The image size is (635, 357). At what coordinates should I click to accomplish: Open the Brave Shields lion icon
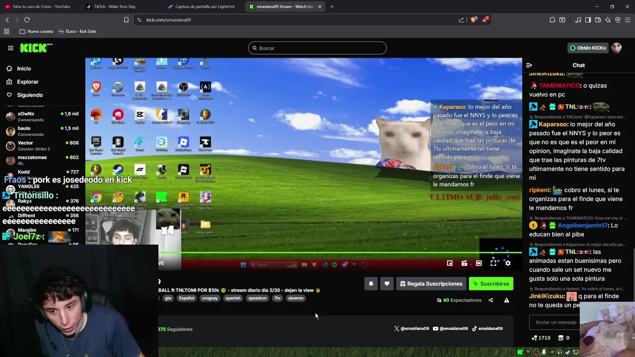[x=473, y=20]
